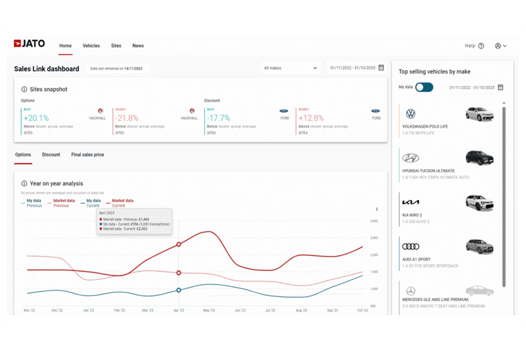The height and width of the screenshot is (351, 526).
Task: Open the user account menu
Action: pos(500,46)
